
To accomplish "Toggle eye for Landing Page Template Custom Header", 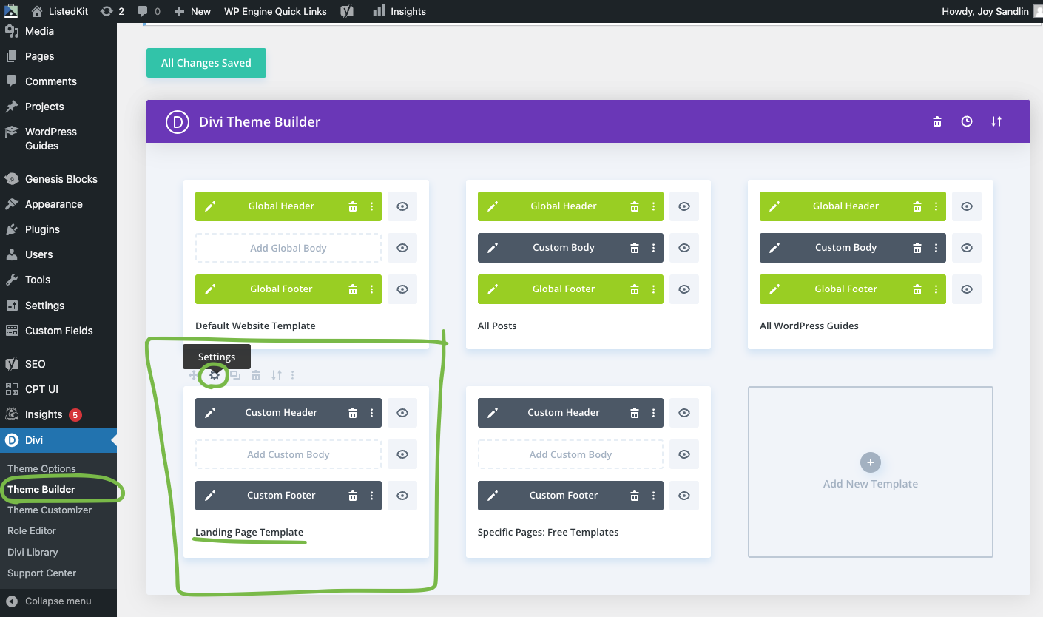I will [x=402, y=413].
